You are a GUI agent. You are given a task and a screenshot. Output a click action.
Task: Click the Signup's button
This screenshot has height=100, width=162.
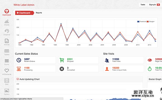point(154,5)
